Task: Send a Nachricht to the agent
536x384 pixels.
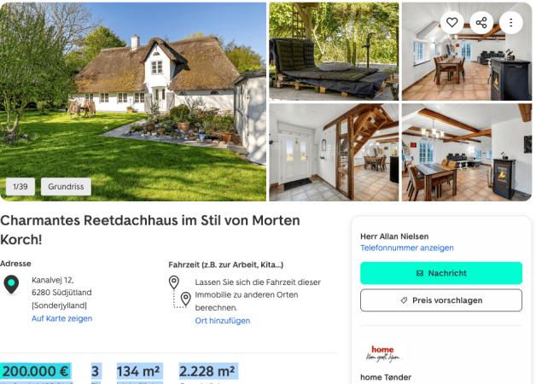Action: pos(441,273)
